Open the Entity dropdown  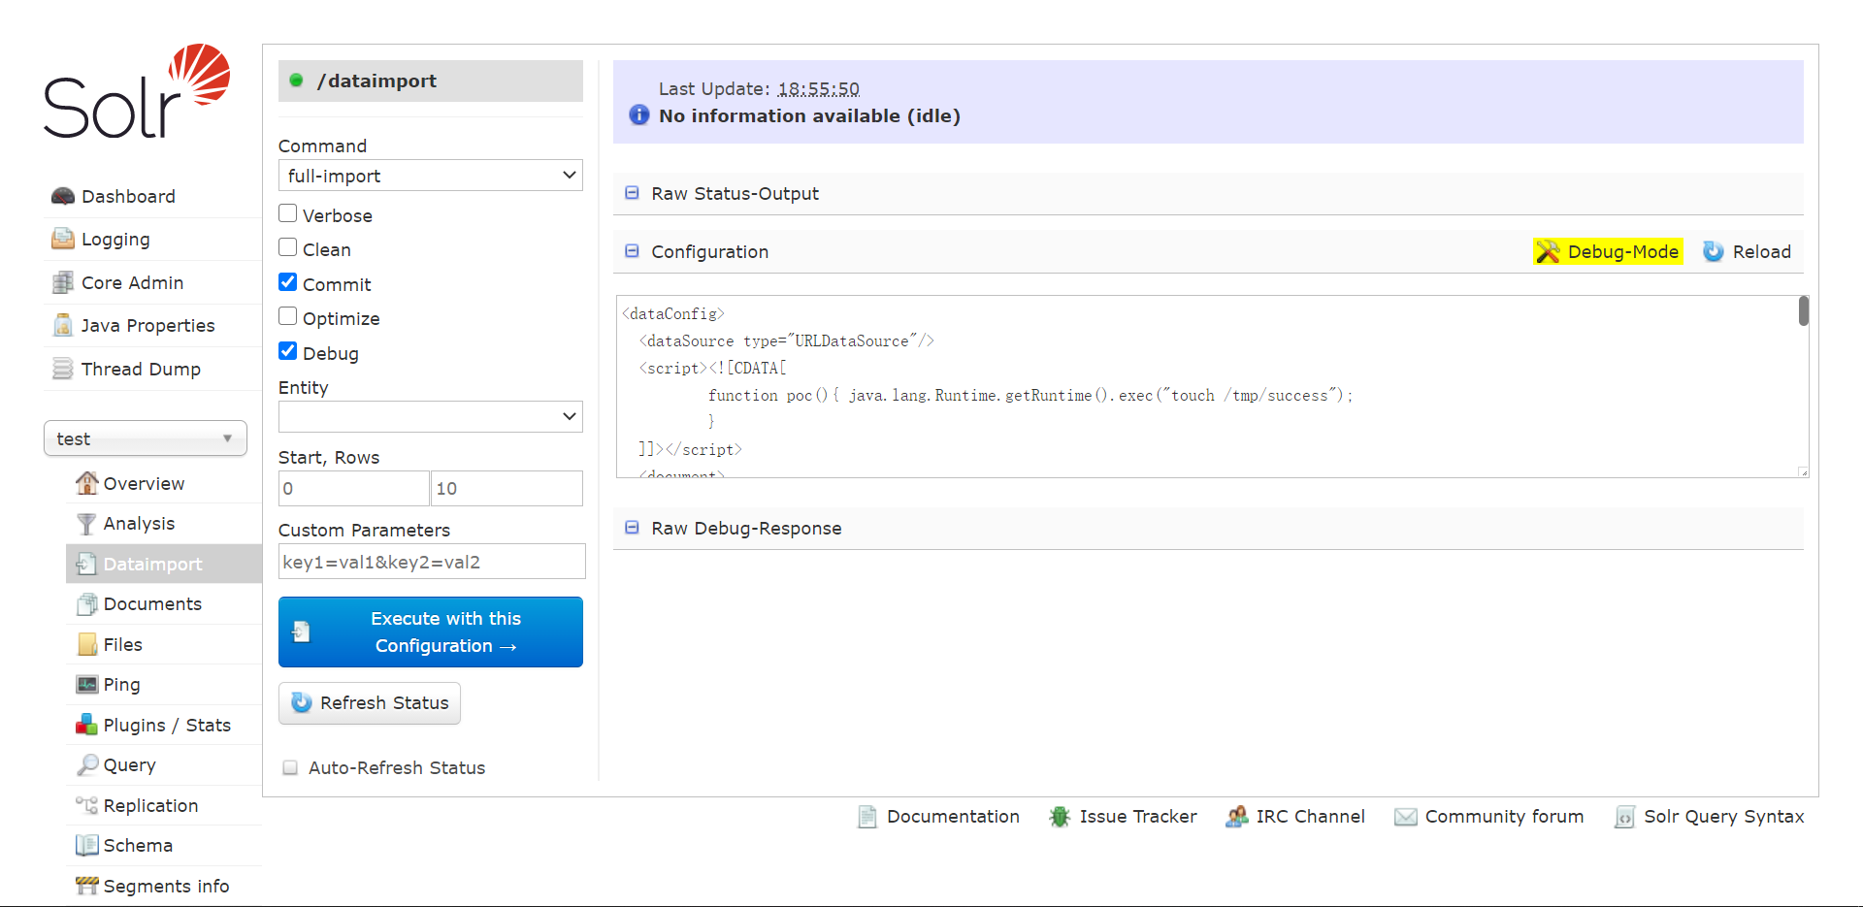[x=431, y=417]
